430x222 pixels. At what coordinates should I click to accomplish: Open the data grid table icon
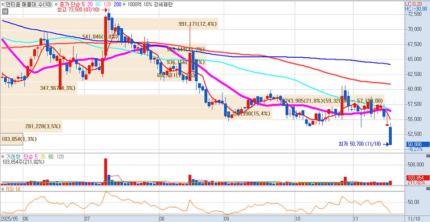[5, 11]
